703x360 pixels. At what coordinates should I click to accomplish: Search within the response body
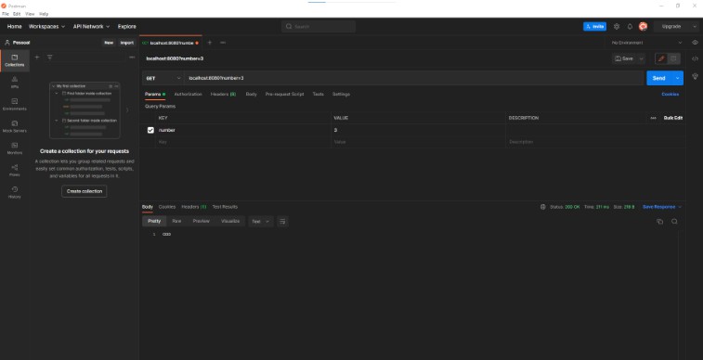click(x=674, y=221)
